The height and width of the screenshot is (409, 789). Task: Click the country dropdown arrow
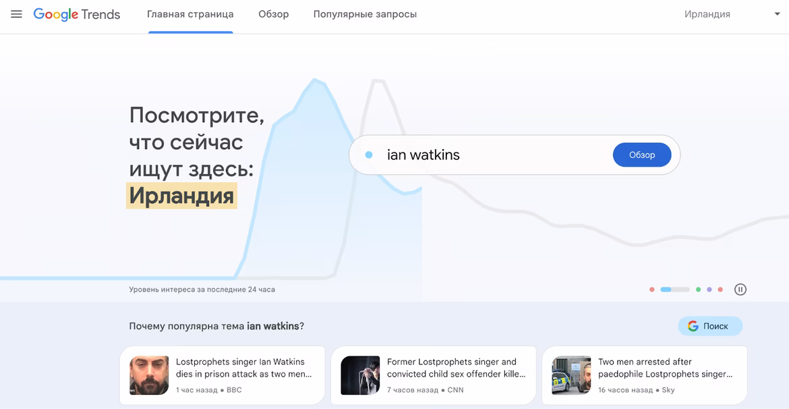[777, 14]
